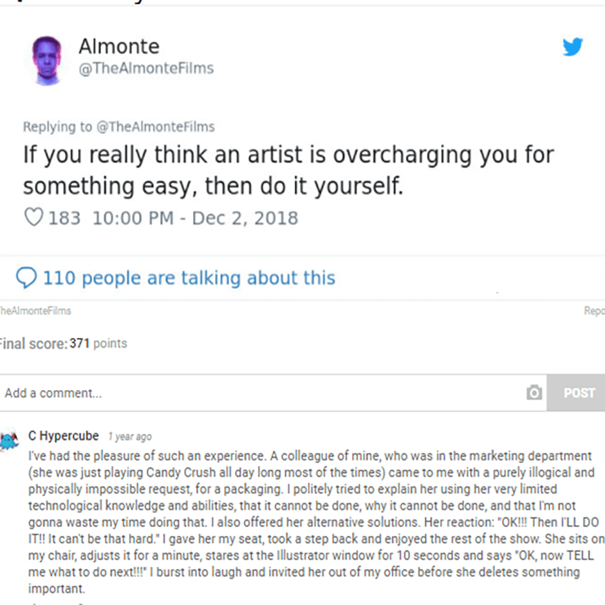Click @TheAlmonteFilms in the Replying to line

pos(155,127)
